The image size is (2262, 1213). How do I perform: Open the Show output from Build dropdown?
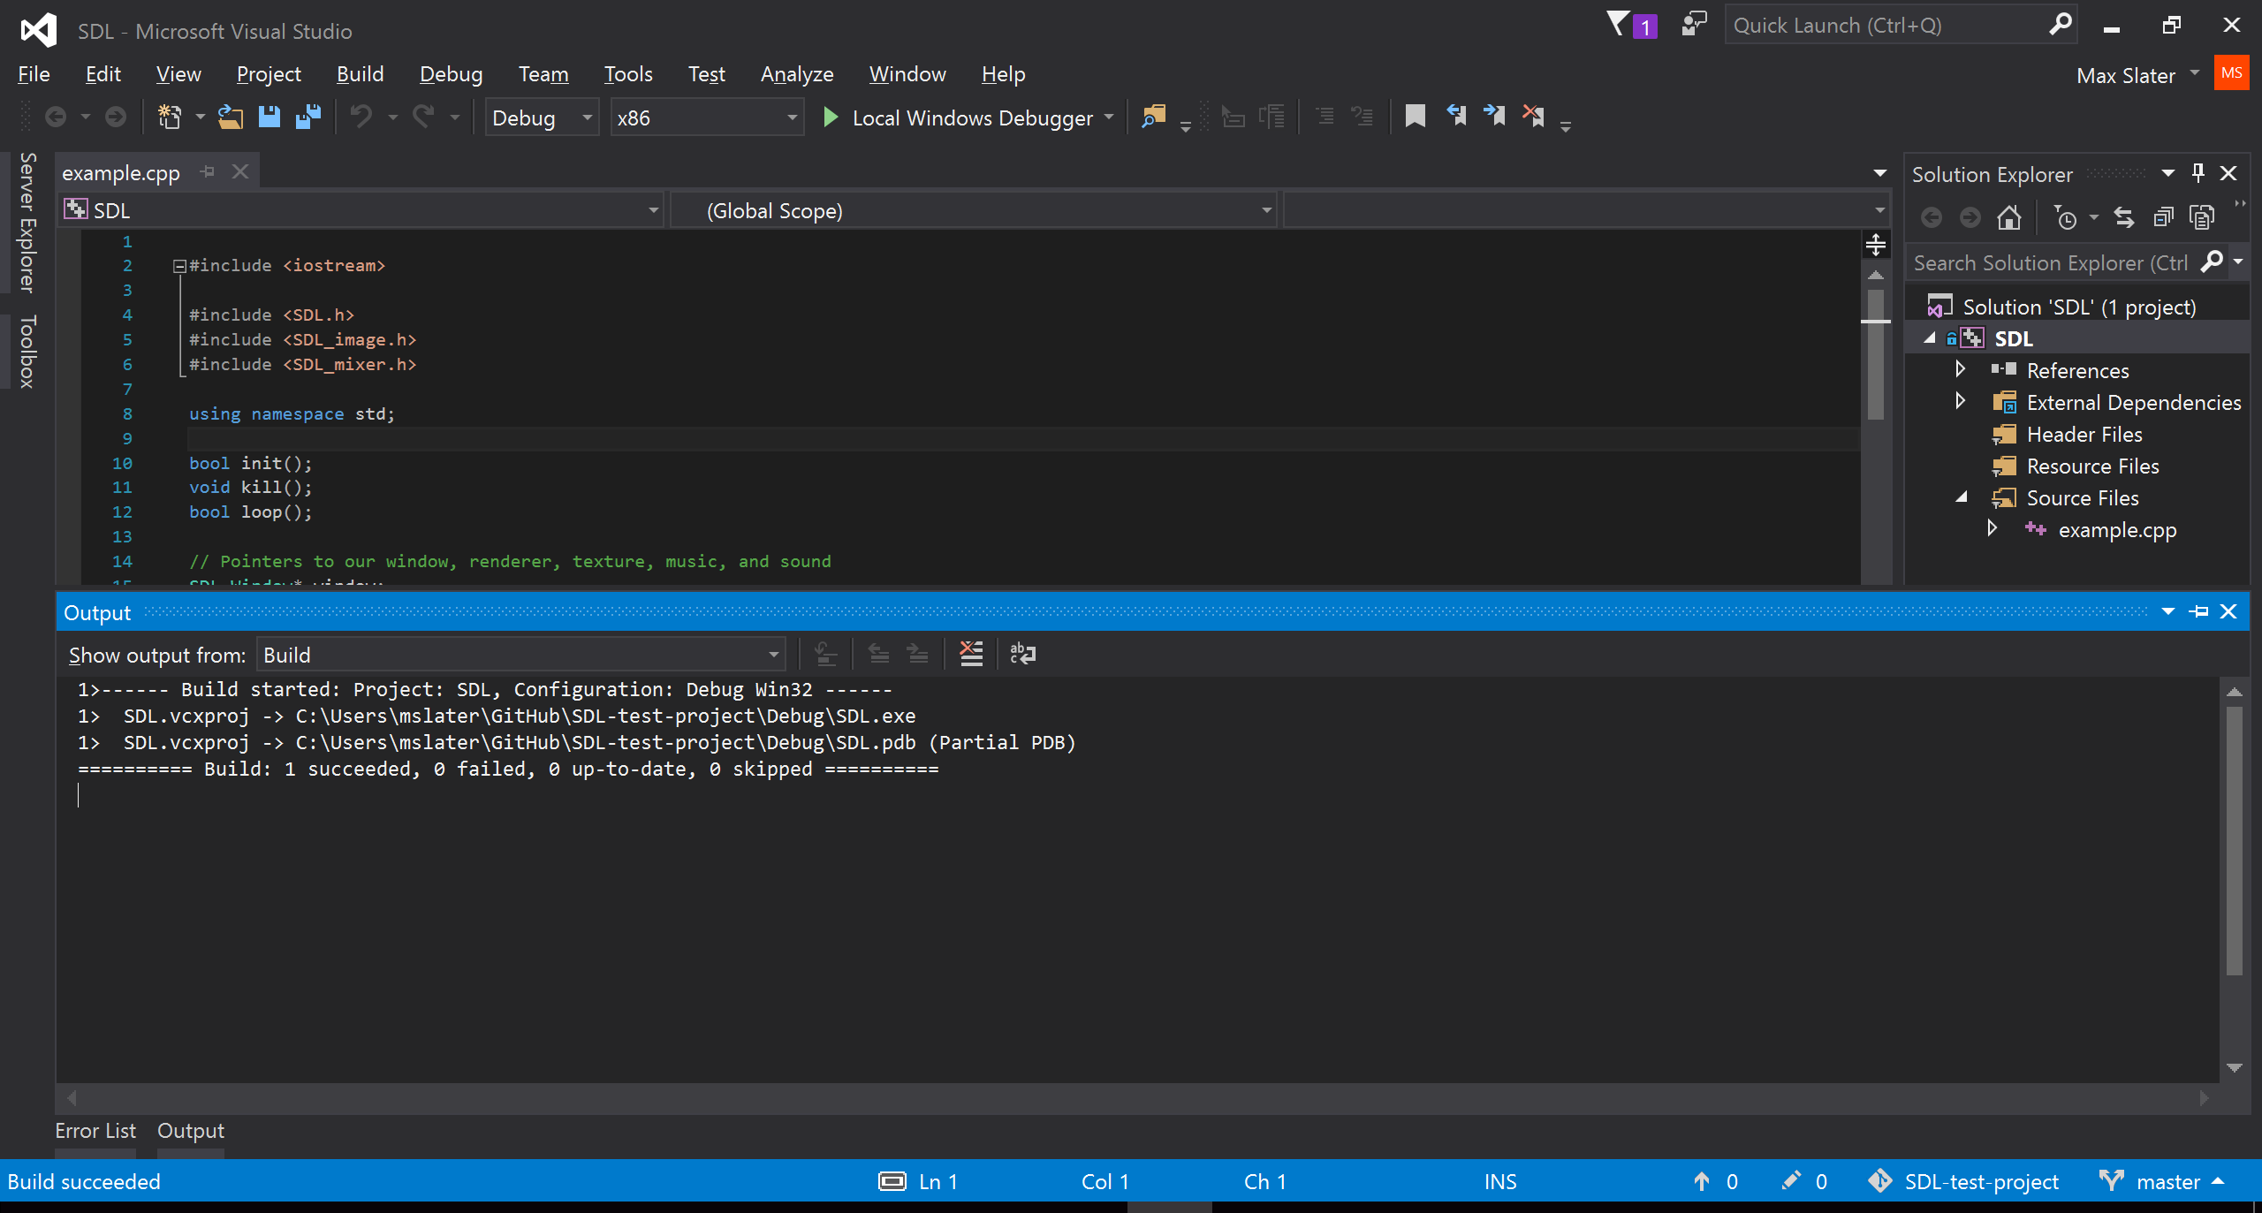(520, 655)
